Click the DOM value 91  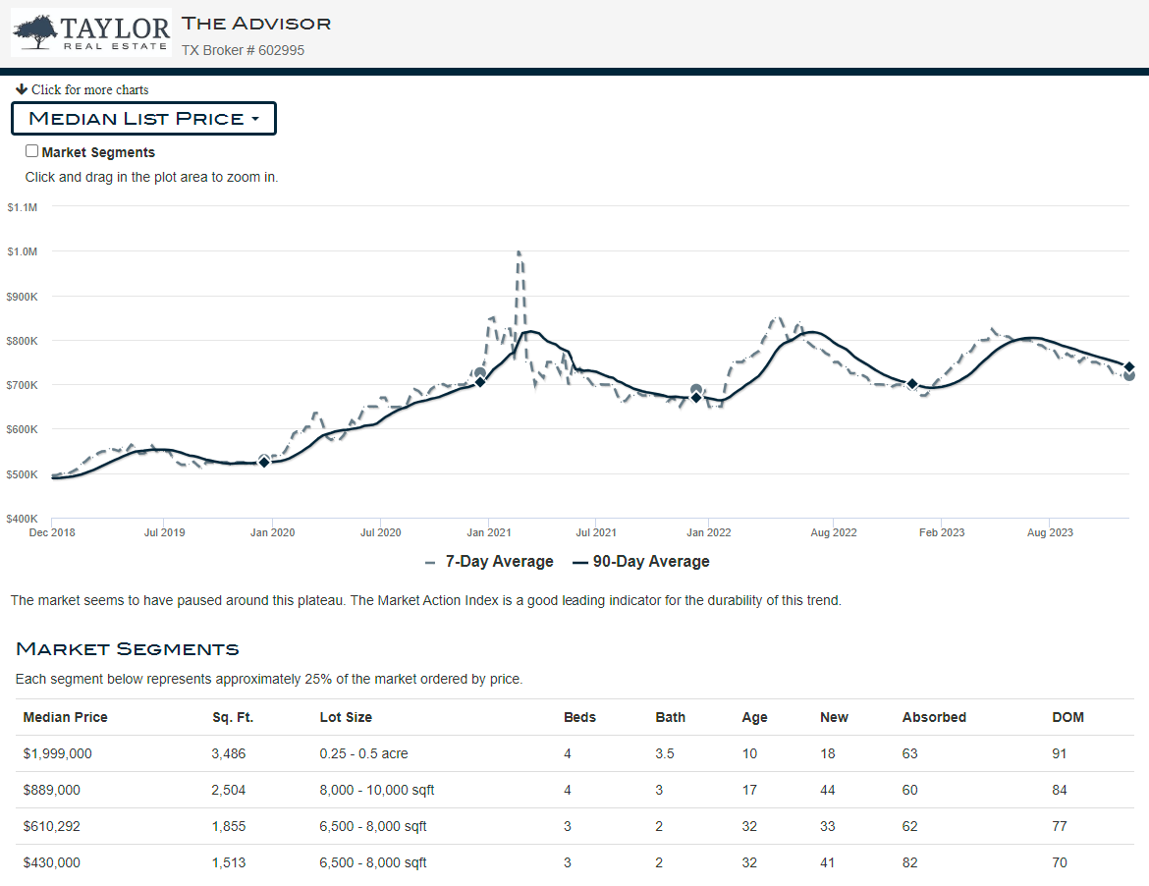(1060, 753)
